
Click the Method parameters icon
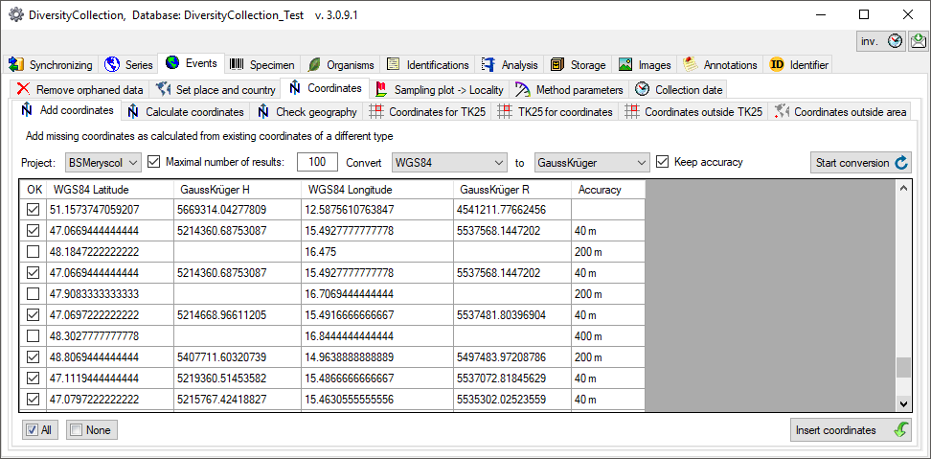point(523,90)
